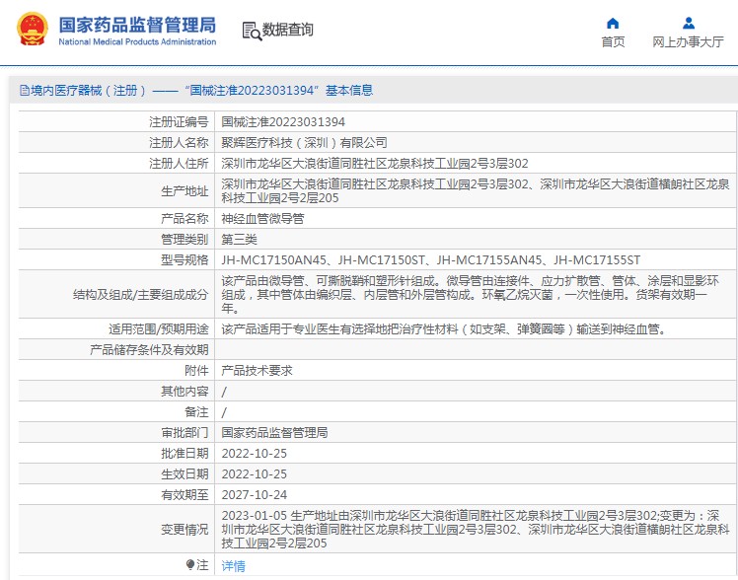Click the 网上办事大厅 user icon
738x580 pixels.
[688, 23]
